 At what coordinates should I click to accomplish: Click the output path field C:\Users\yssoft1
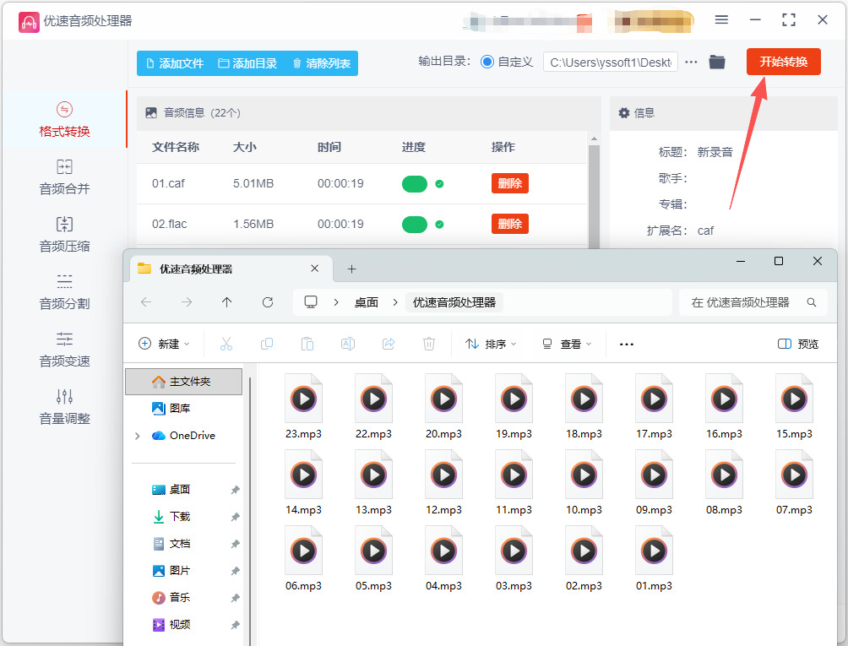tap(610, 62)
